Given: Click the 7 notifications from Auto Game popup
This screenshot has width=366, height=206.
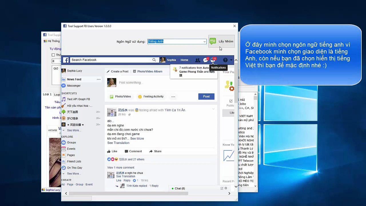Looking at the screenshot, I should (x=194, y=72).
